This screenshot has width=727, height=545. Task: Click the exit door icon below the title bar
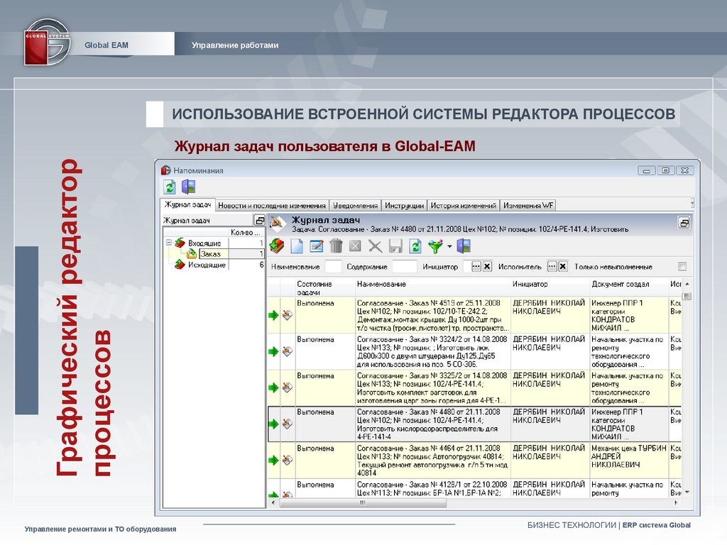pos(188,187)
